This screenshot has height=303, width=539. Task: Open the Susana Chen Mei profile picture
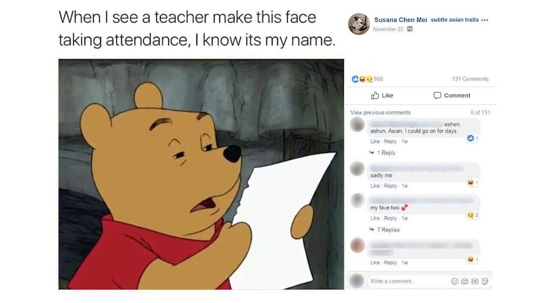[x=359, y=24]
